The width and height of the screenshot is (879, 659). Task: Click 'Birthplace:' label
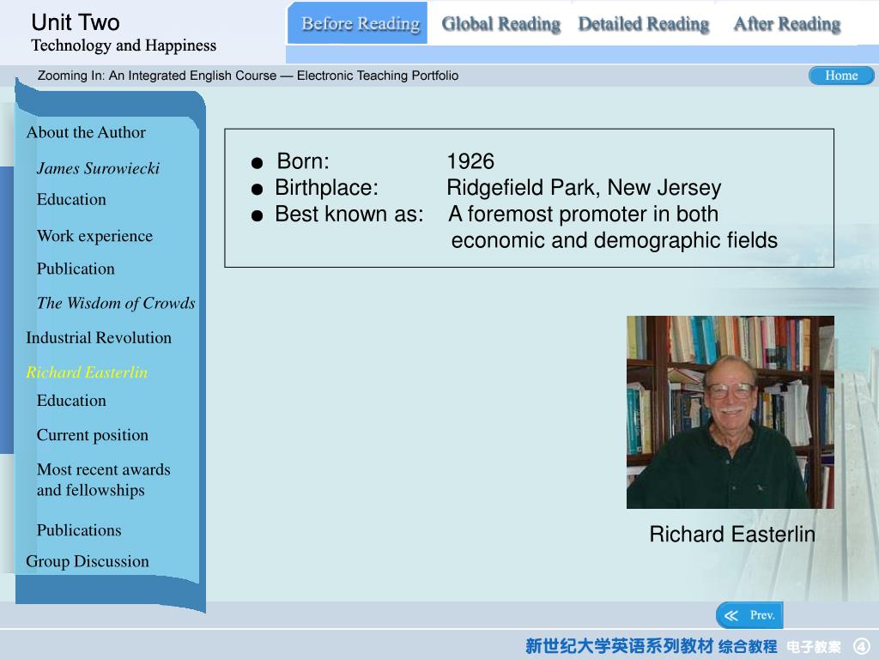tap(326, 188)
